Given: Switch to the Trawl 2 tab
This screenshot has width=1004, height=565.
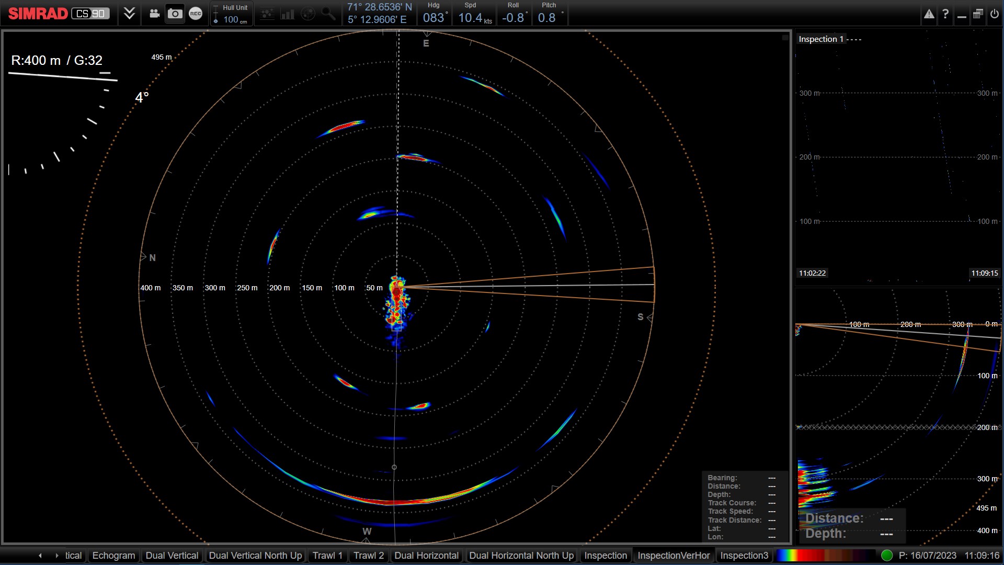Looking at the screenshot, I should click(368, 556).
